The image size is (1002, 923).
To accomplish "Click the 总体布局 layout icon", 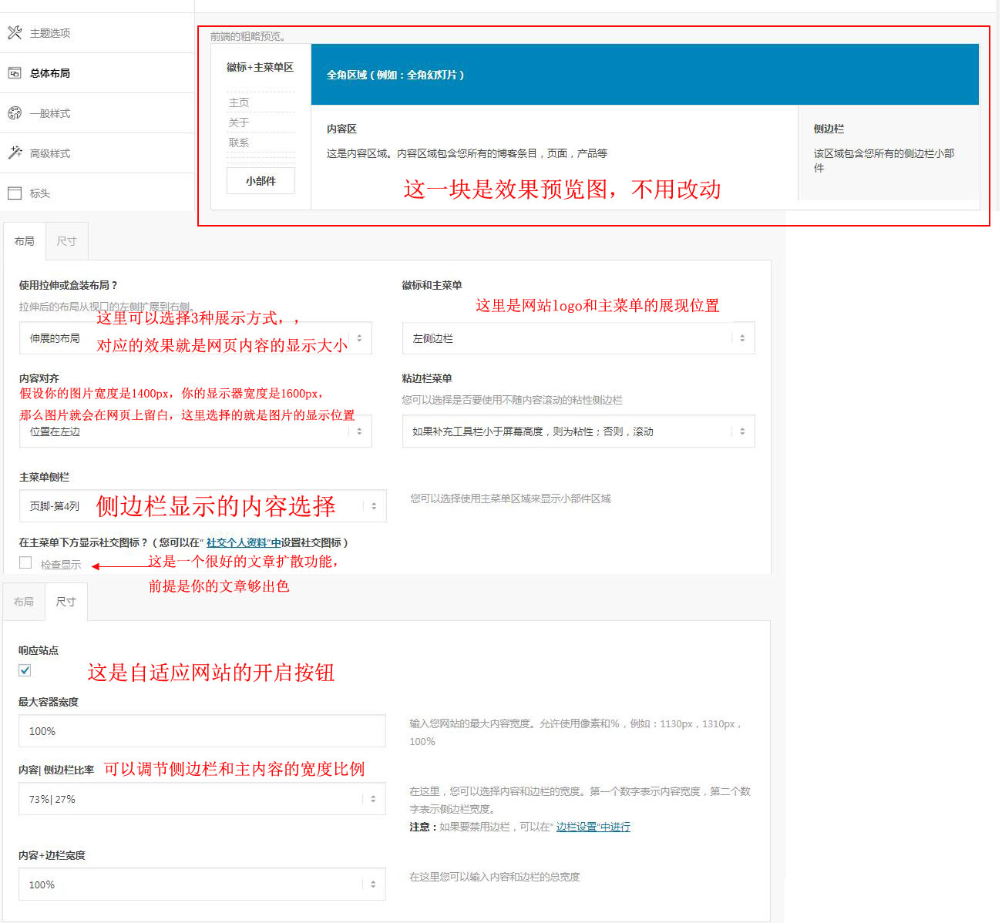I will click(15, 73).
